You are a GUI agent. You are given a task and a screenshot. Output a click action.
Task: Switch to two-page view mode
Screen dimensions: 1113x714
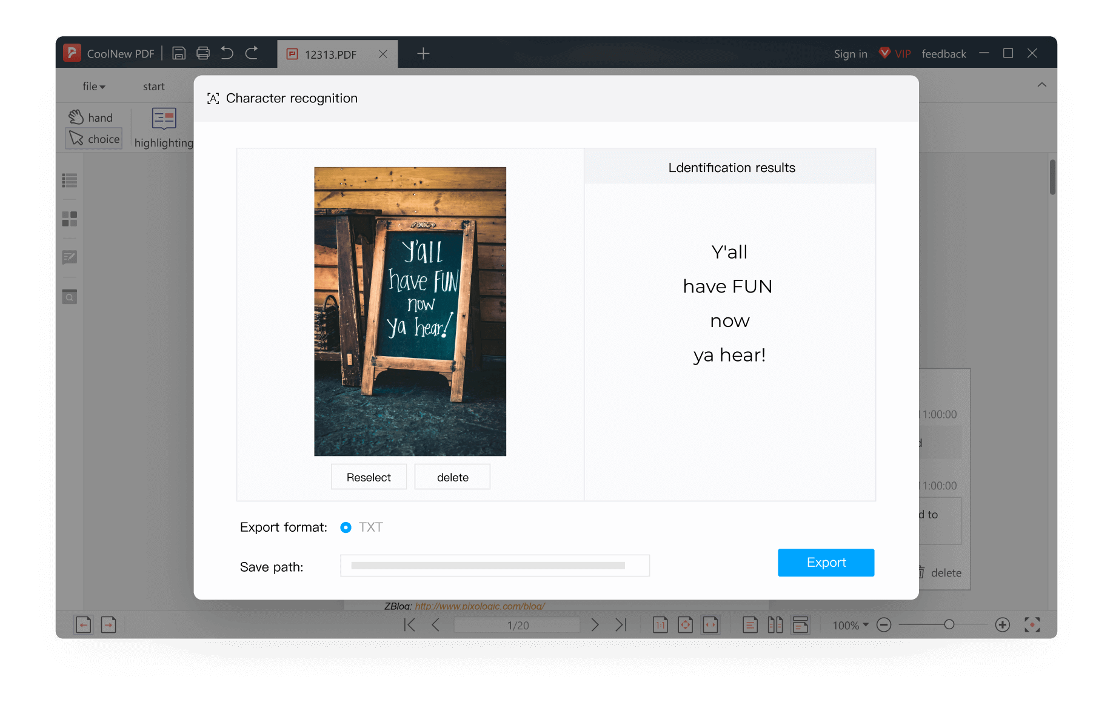tap(775, 624)
